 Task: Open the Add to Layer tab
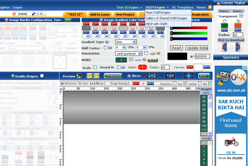[100, 14]
